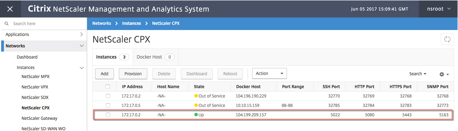
Task: Go to Networks breadcrumb link
Action: tap(102, 23)
